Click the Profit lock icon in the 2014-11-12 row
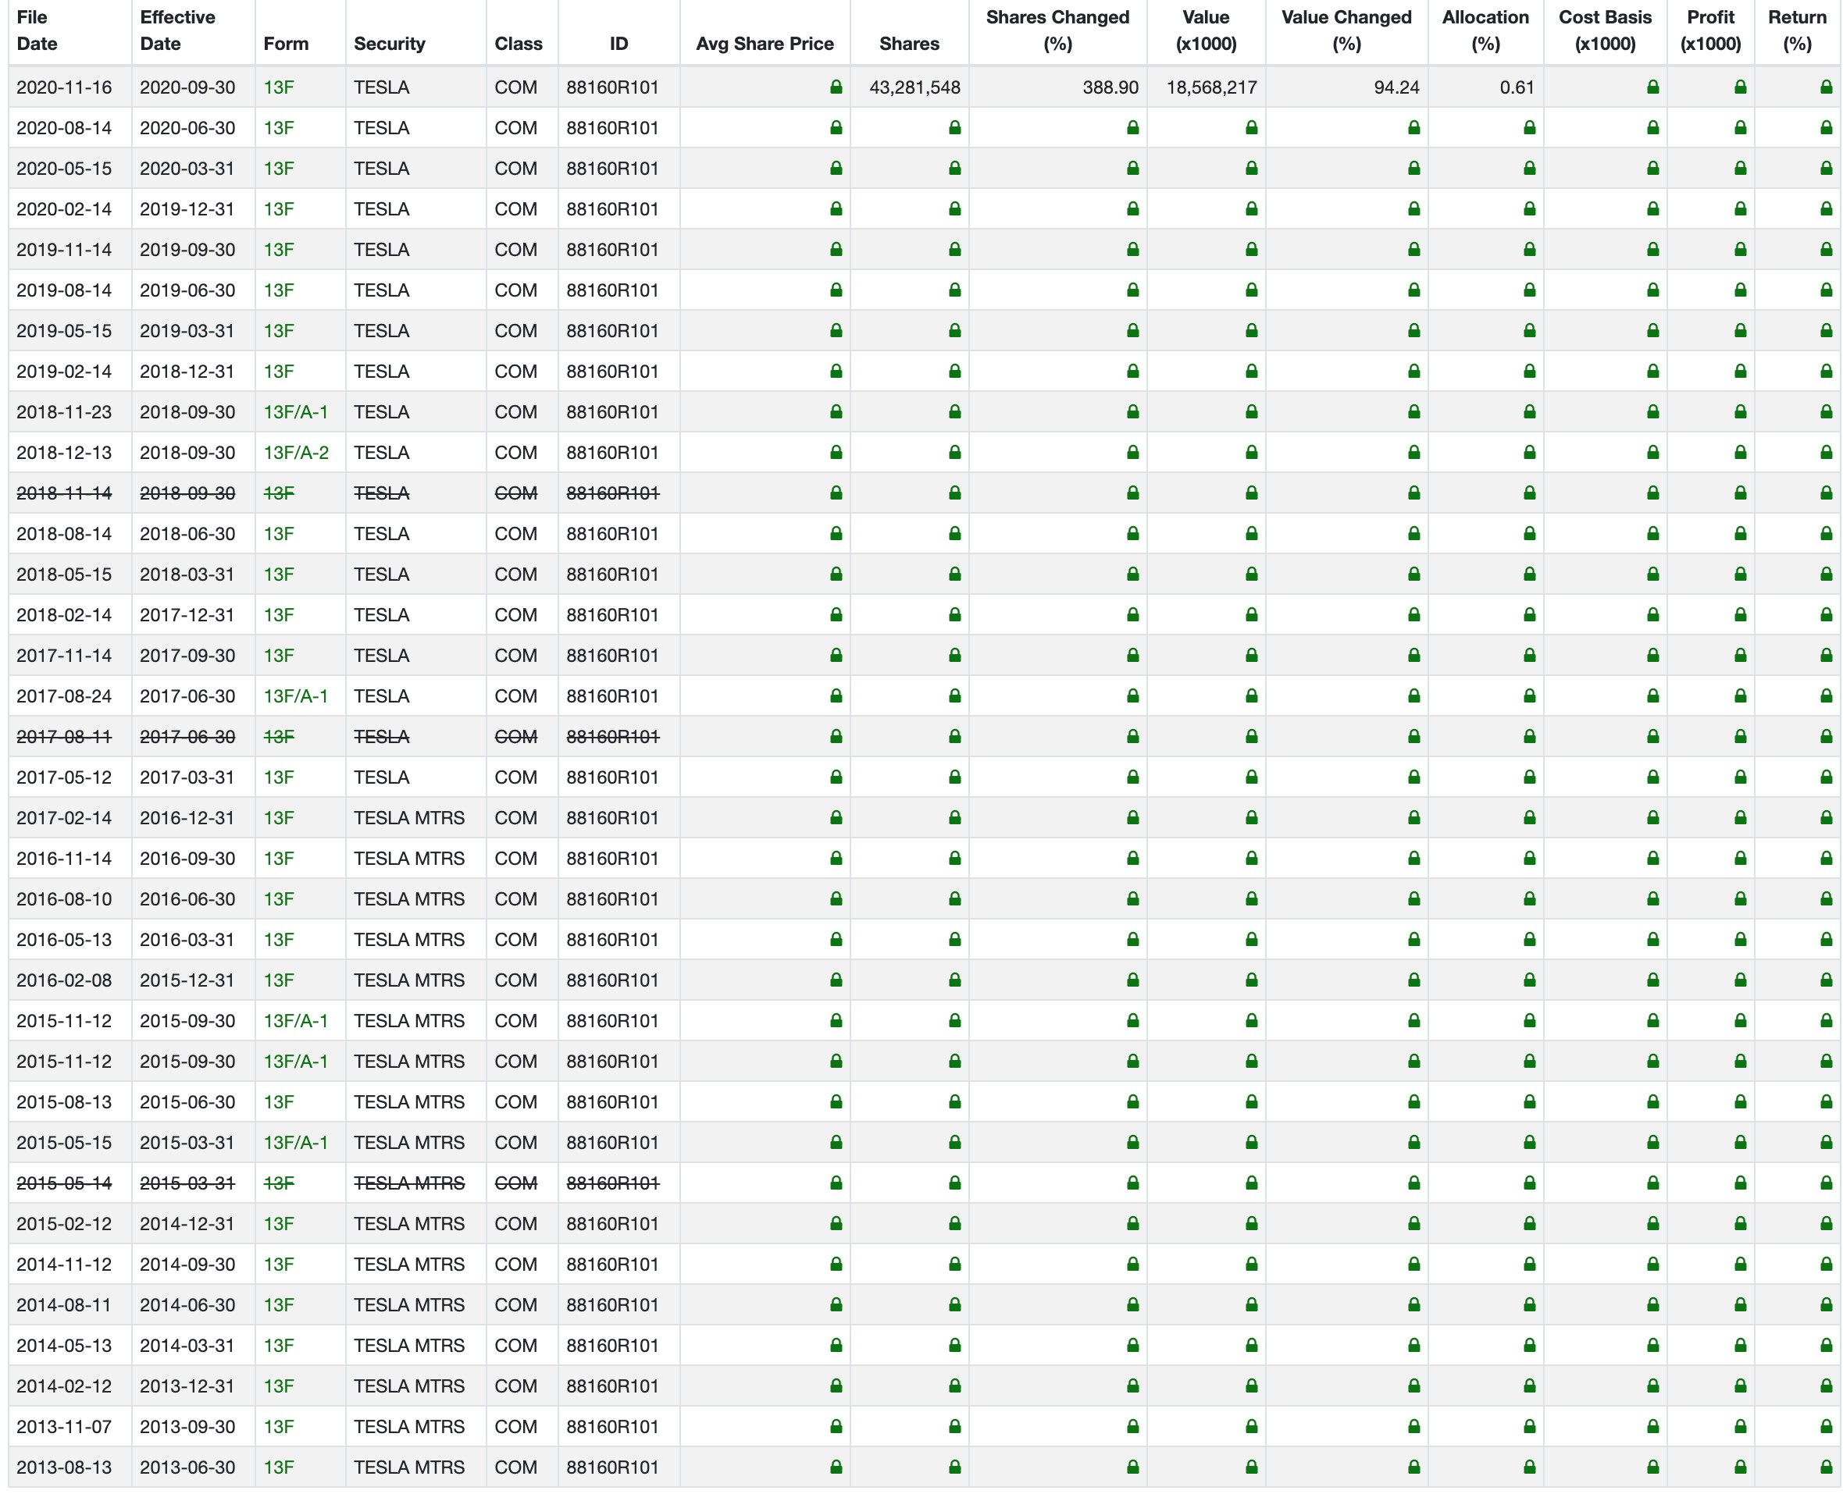1843x1494 pixels. (x=1740, y=1265)
